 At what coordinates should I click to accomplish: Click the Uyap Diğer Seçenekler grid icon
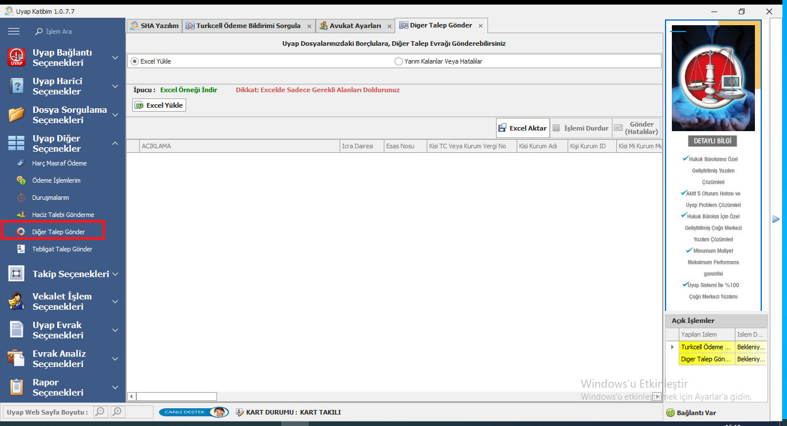16,143
